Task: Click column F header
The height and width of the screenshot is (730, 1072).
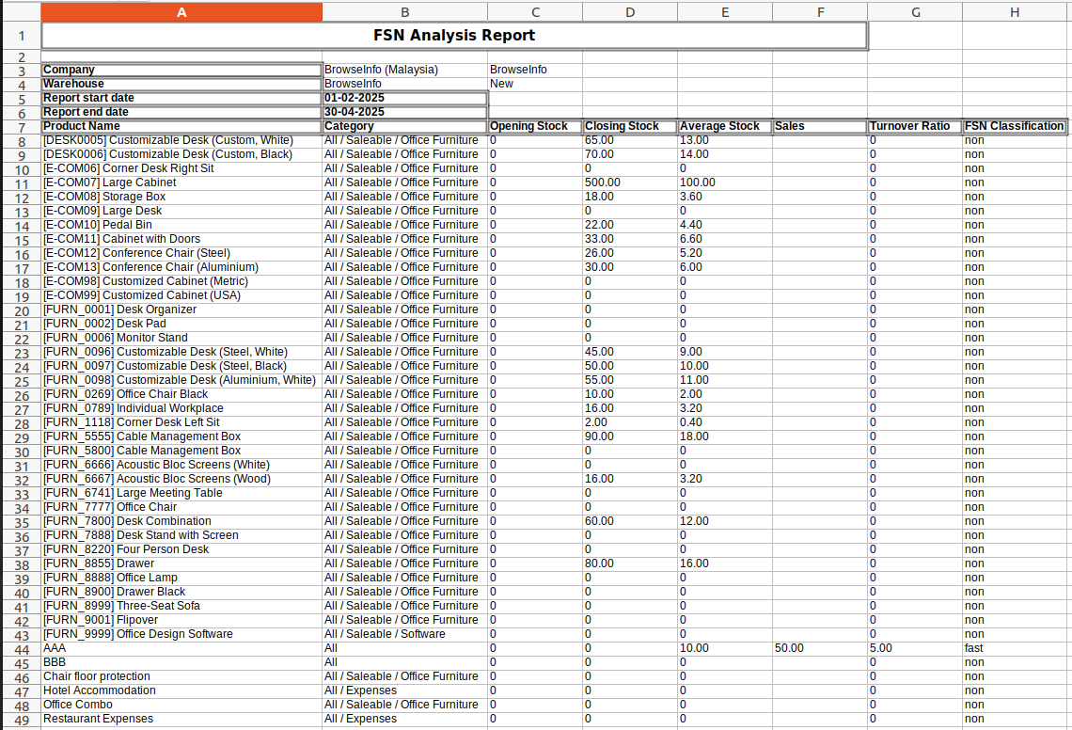Action: [819, 11]
